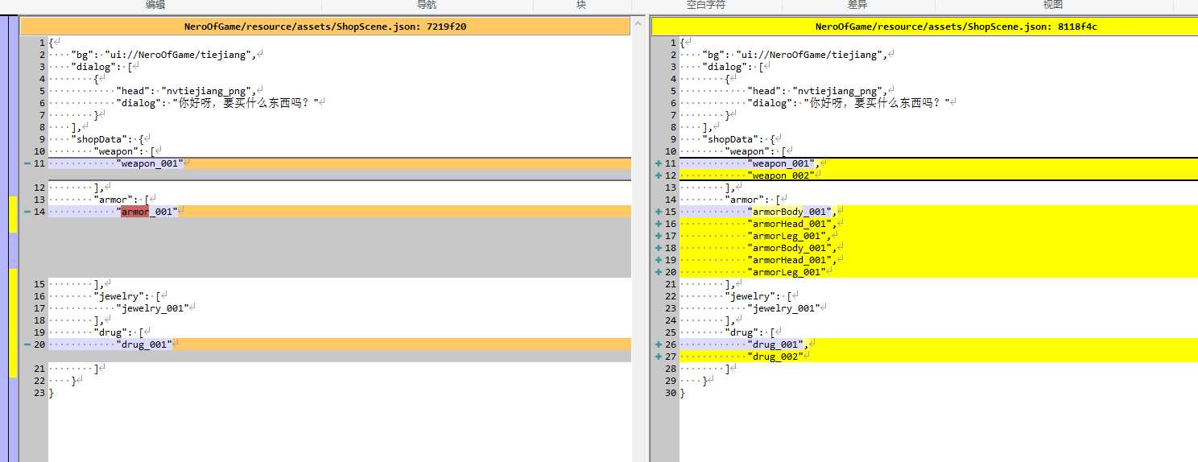
Task: Click the plus marker at right line 26
Action: coord(659,344)
